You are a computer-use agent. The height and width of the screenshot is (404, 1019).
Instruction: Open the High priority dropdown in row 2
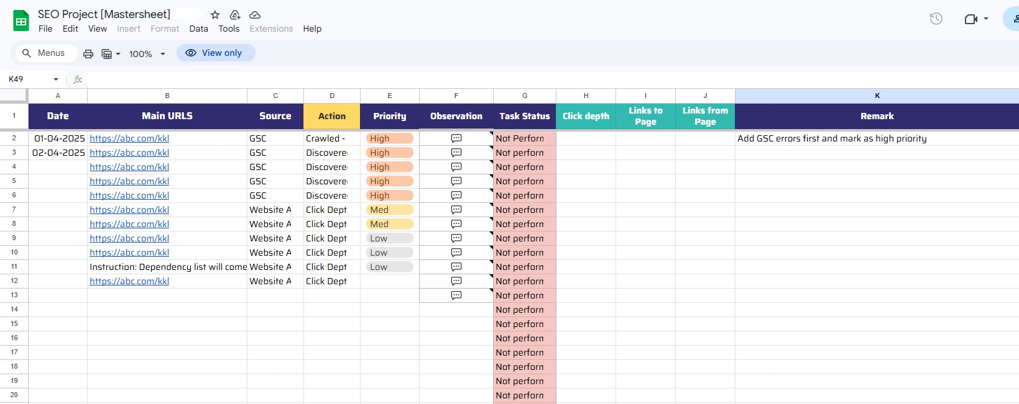coord(390,138)
